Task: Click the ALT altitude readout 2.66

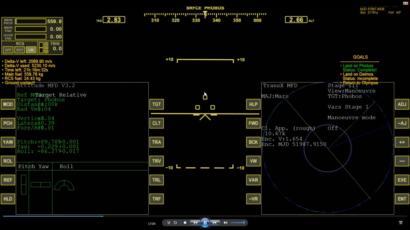Action: point(296,20)
